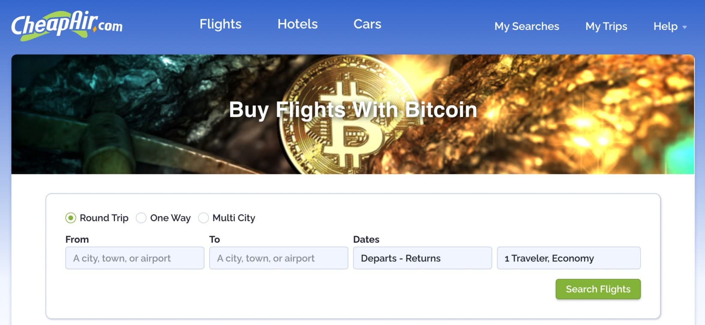This screenshot has height=325, width=705.
Task: Open the Departs - Returns date picker
Action: (x=422, y=258)
